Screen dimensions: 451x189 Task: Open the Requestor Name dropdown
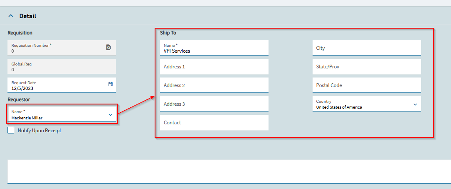pos(110,115)
